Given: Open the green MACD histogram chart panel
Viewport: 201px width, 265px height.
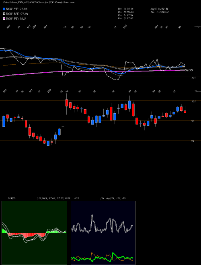Looking at the screenshot, I should 34,233.
